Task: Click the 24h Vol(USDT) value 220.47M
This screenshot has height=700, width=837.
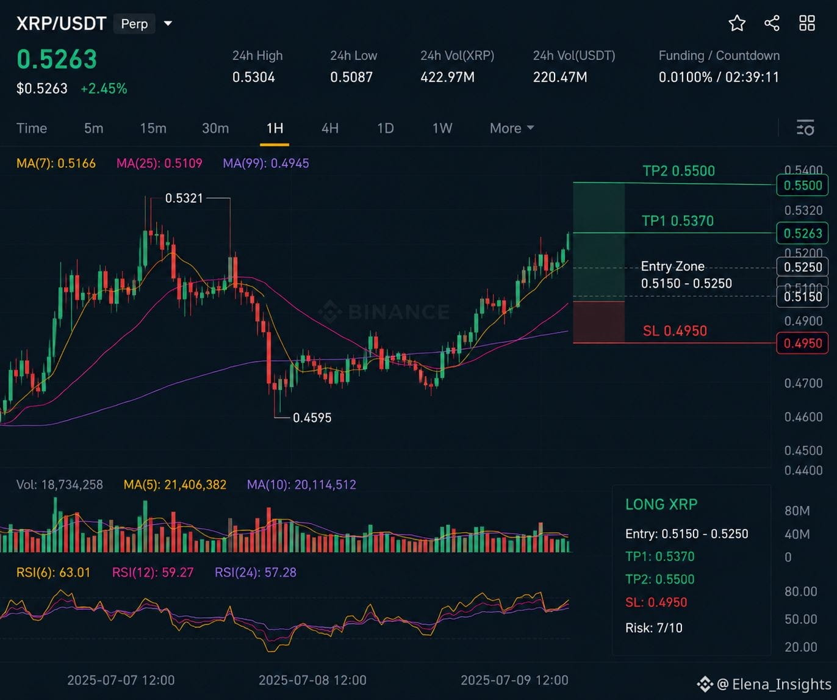Action: [x=560, y=77]
